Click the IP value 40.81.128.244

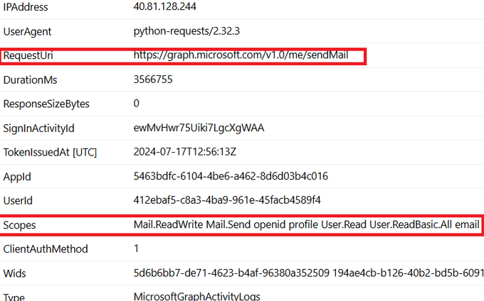(164, 6)
